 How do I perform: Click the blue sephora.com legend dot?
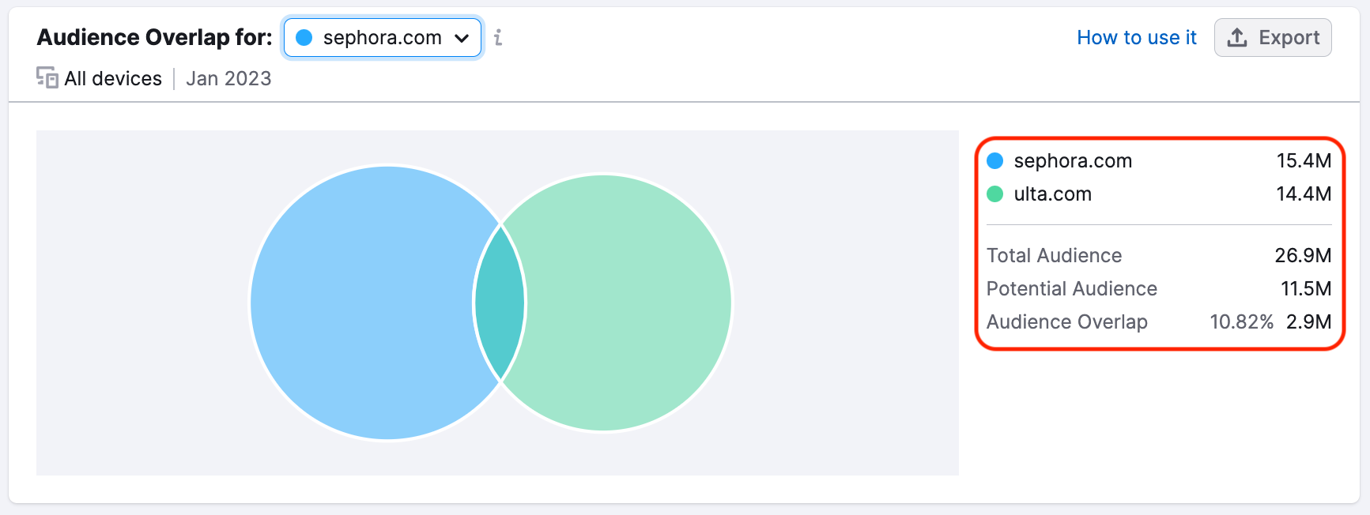(995, 161)
